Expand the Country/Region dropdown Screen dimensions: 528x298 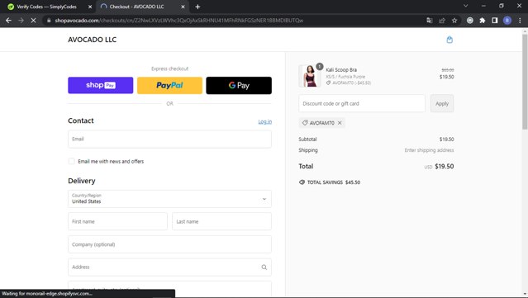click(x=169, y=199)
